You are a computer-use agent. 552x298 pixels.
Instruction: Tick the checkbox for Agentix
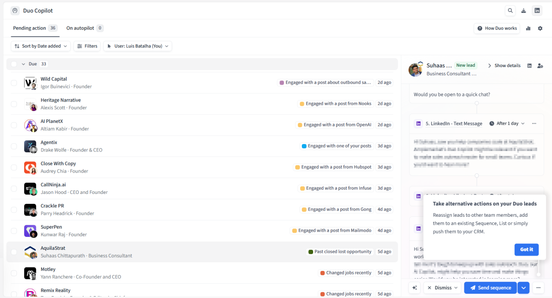pos(14,146)
